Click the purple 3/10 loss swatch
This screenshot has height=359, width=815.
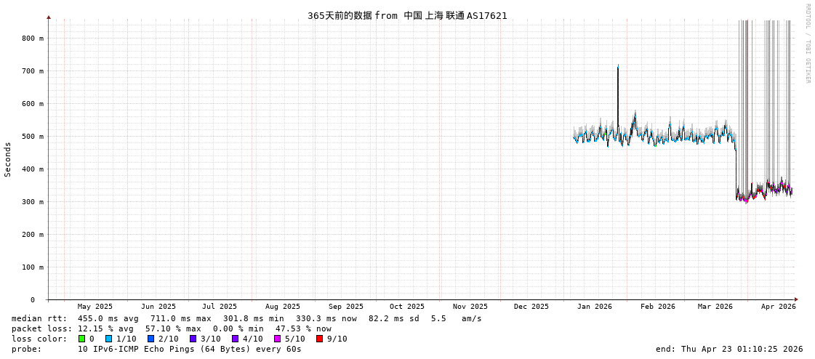pos(193,339)
